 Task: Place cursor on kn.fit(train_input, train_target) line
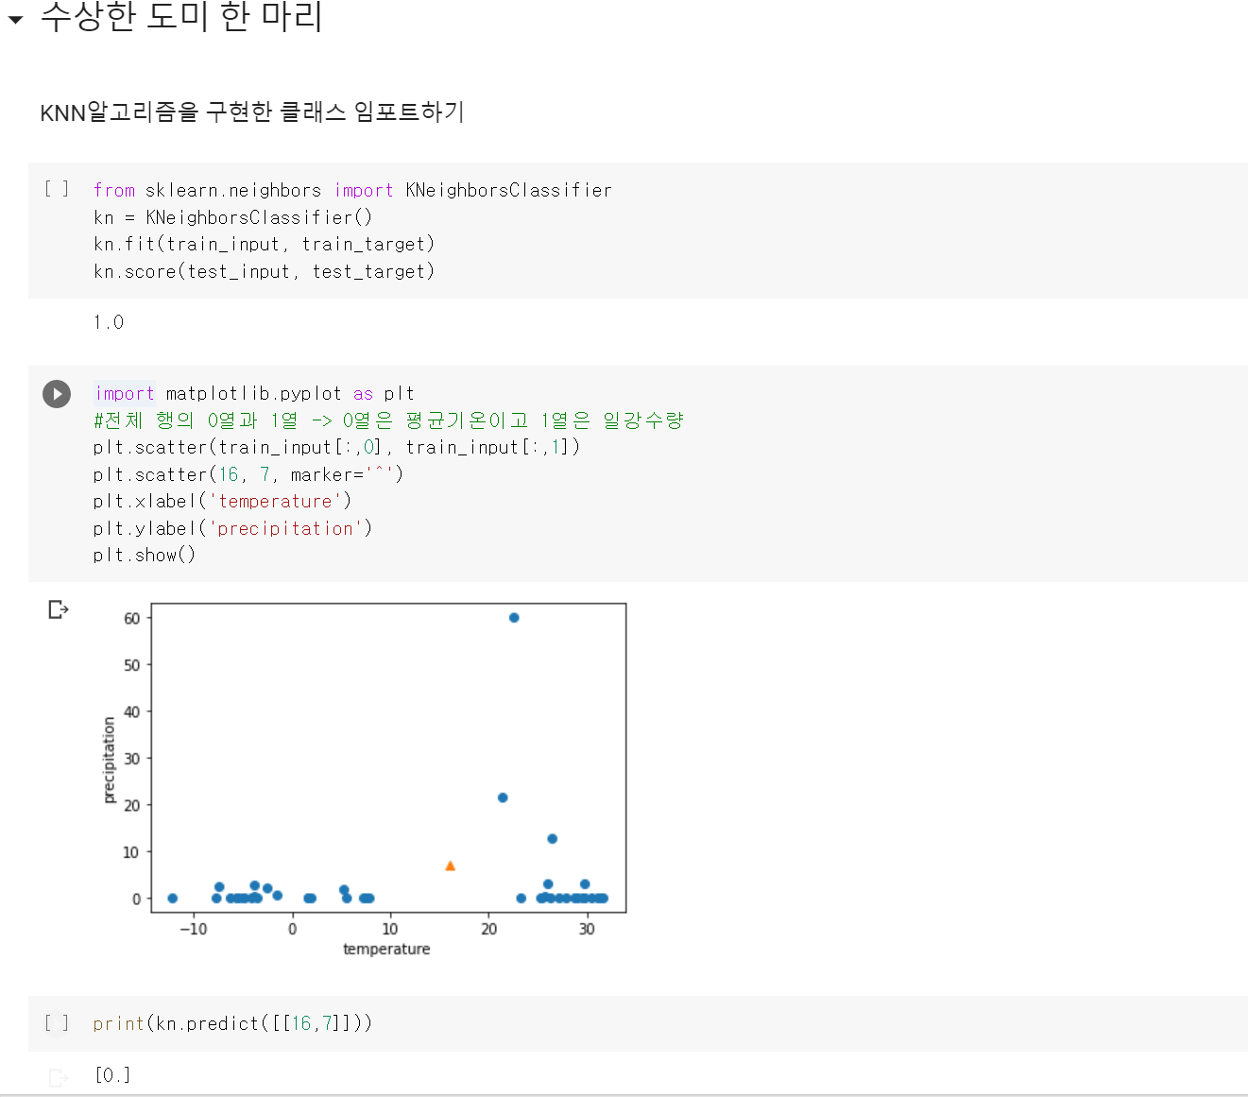(x=265, y=245)
